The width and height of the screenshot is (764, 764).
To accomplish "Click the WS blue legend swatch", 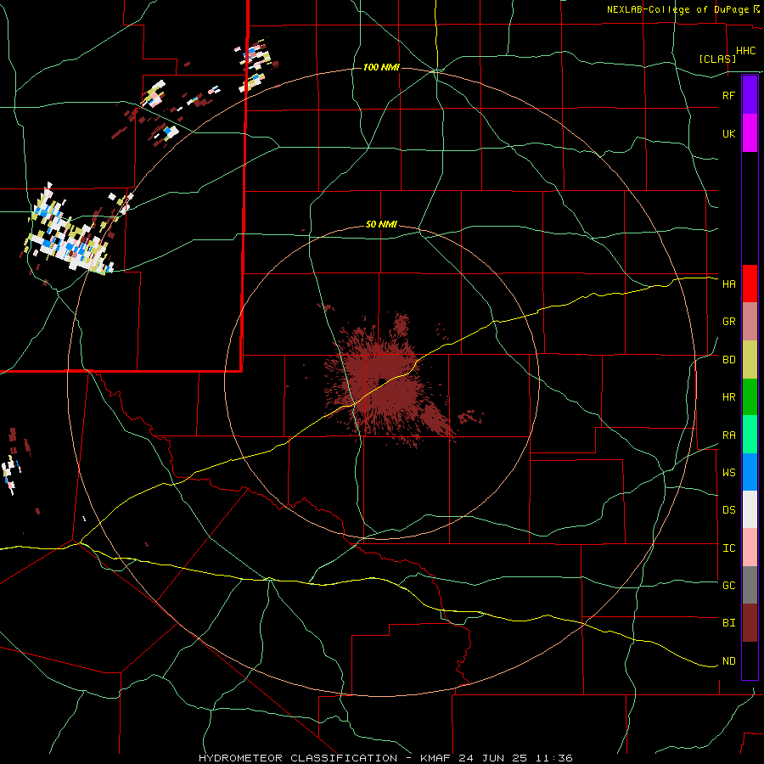I will pyautogui.click(x=750, y=472).
